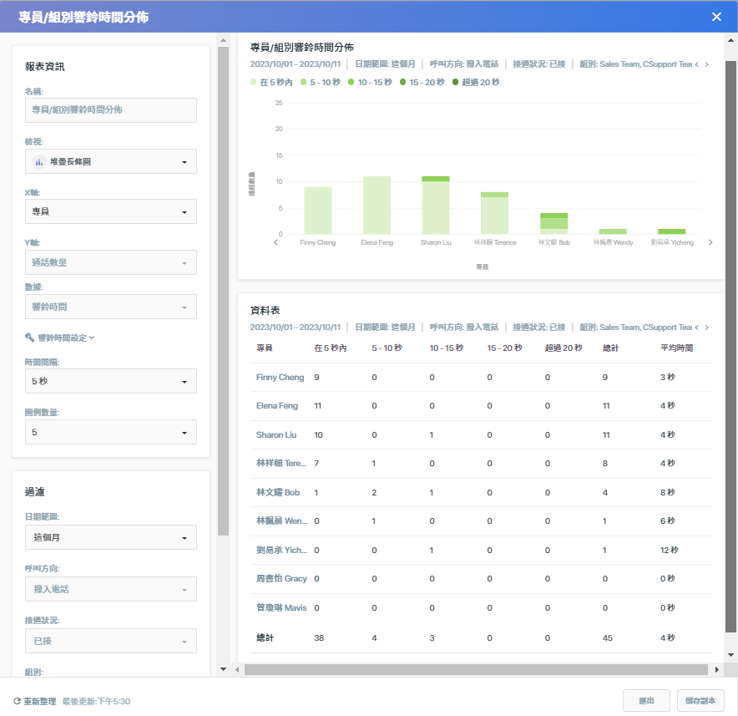Click the Sharon Liu bar in chart
Image resolution: width=738 pixels, height=716 pixels.
[436, 206]
